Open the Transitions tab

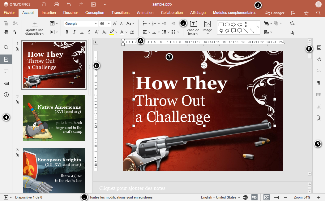click(120, 13)
